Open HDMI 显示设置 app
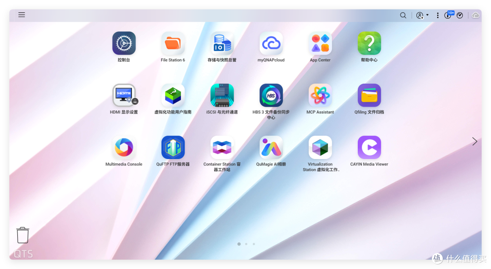This screenshot has height=269, width=491. (x=124, y=95)
